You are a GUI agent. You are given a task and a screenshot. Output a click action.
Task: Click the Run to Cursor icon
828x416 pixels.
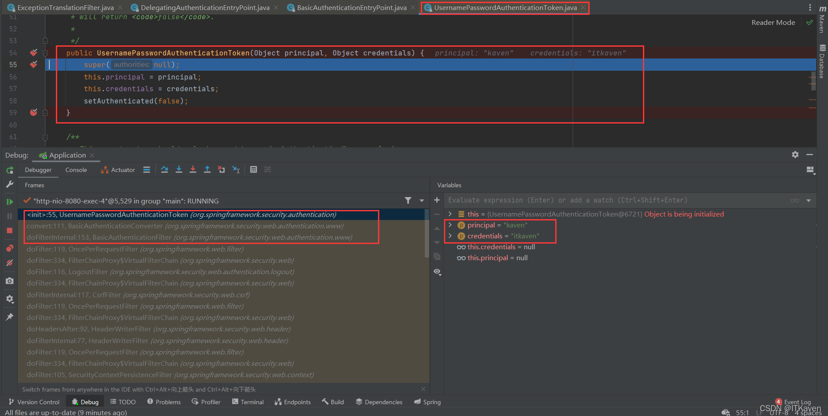pyautogui.click(x=236, y=169)
